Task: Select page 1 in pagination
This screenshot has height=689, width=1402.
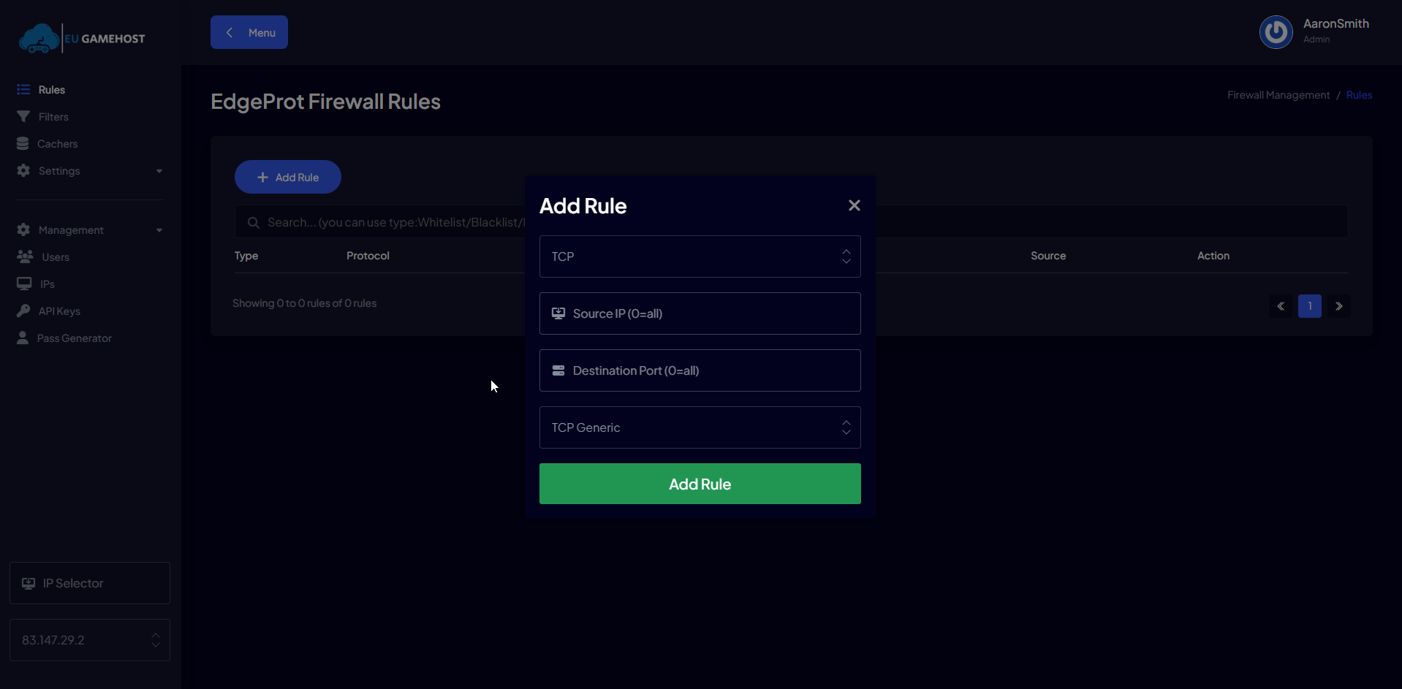Action: tap(1310, 306)
